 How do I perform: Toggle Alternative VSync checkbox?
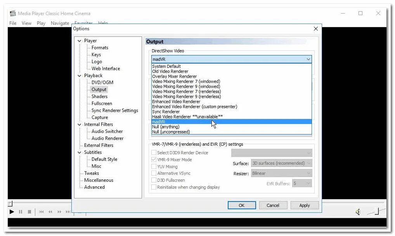point(154,173)
